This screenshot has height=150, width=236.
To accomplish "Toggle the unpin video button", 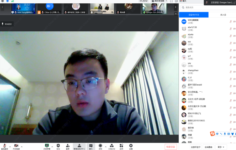I will point(7,24).
